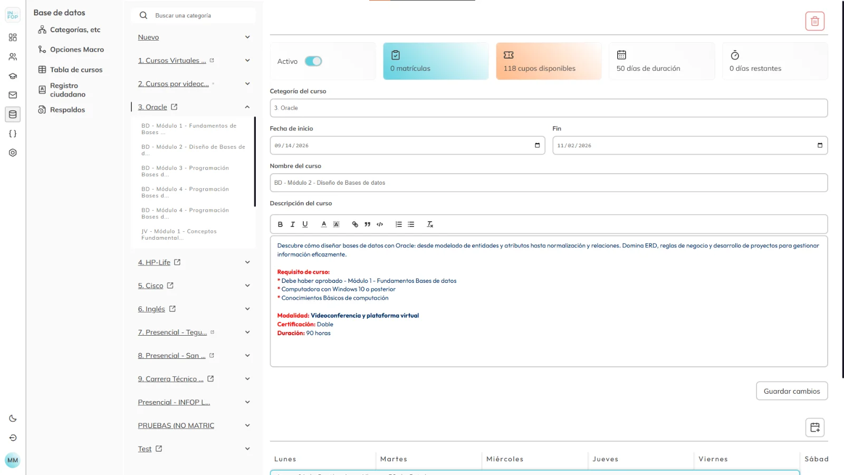Screen dimensions: 844x475
Task: Create a numbered list in the description
Action: pyautogui.click(x=399, y=224)
